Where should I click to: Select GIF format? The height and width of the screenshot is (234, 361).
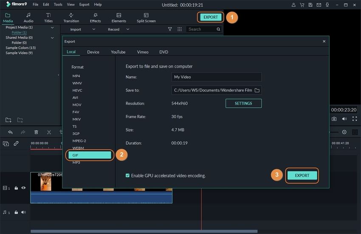(x=90, y=155)
